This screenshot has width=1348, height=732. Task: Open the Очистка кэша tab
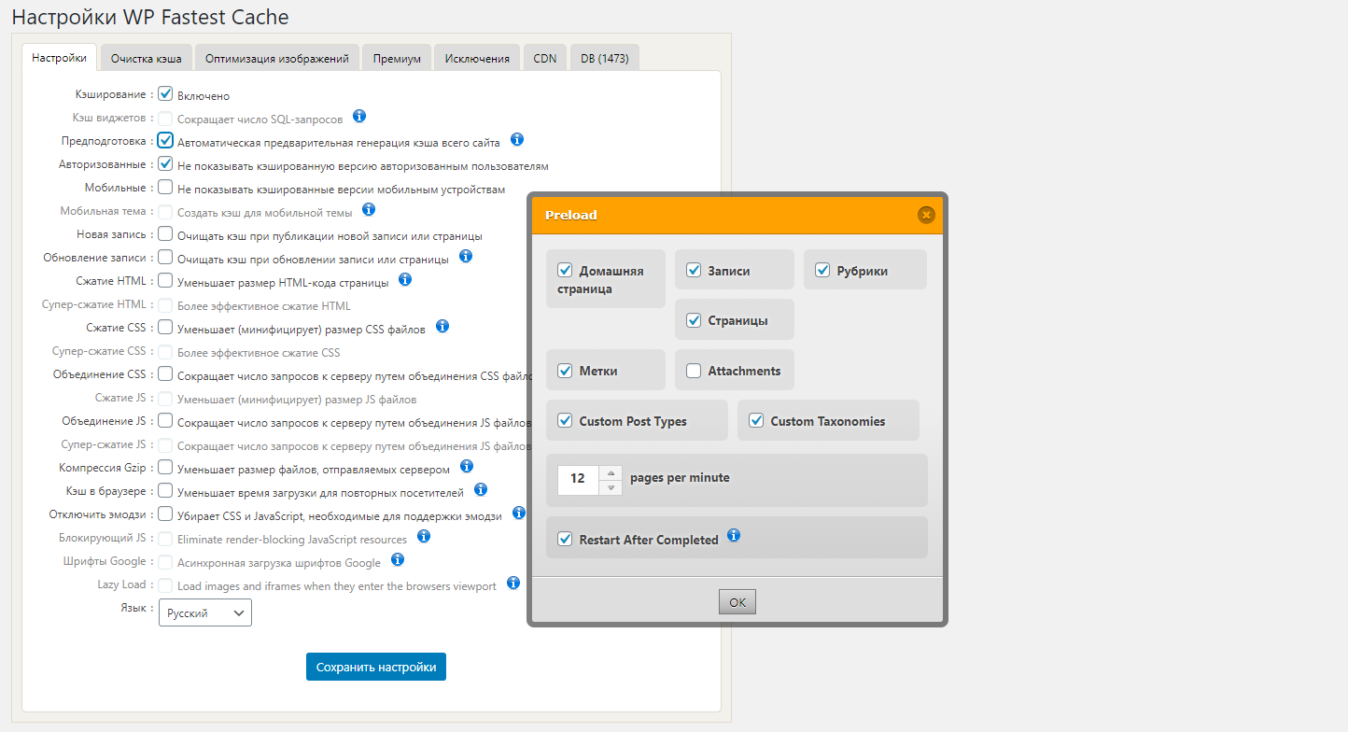(x=147, y=58)
